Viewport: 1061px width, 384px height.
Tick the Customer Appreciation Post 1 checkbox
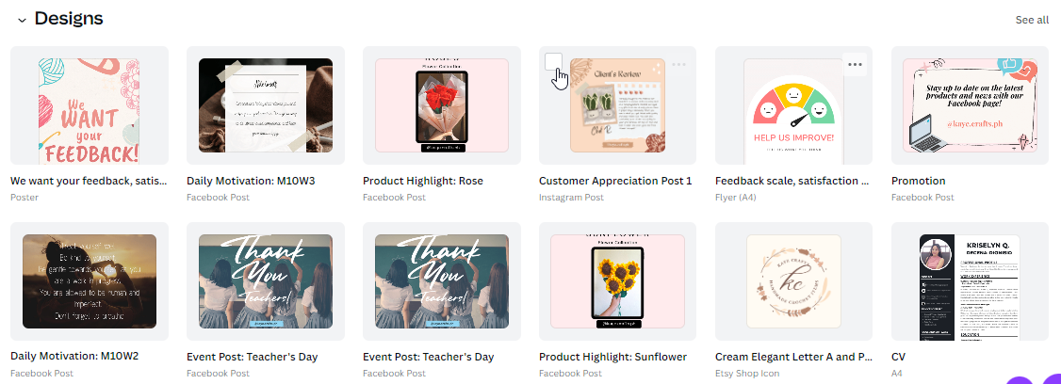pyautogui.click(x=554, y=62)
